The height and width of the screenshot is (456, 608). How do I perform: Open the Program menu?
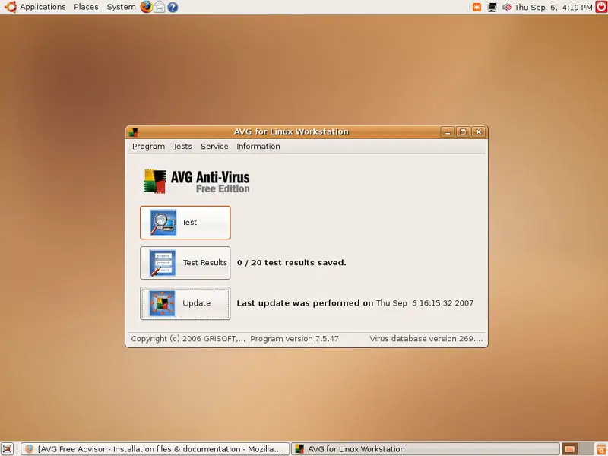[x=148, y=147]
